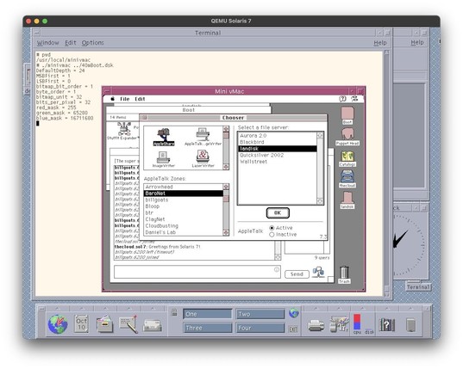The height and width of the screenshot is (369, 463).
Task: Select the Catalogs desktop icon
Action: pyautogui.click(x=347, y=158)
